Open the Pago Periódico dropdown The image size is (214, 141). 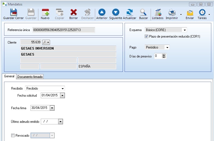pyautogui.click(x=167, y=47)
